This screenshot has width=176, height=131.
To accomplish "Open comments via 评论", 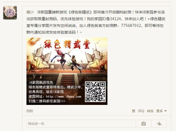I will tap(141, 111).
